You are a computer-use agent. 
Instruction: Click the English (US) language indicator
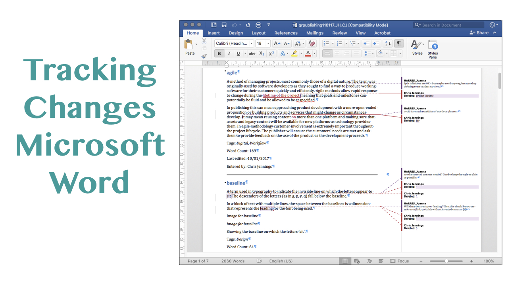281,261
